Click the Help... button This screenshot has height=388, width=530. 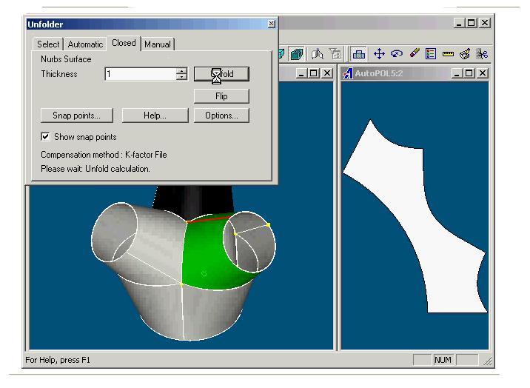[155, 116]
